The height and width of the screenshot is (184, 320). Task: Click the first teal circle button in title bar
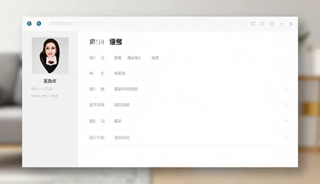29,23
